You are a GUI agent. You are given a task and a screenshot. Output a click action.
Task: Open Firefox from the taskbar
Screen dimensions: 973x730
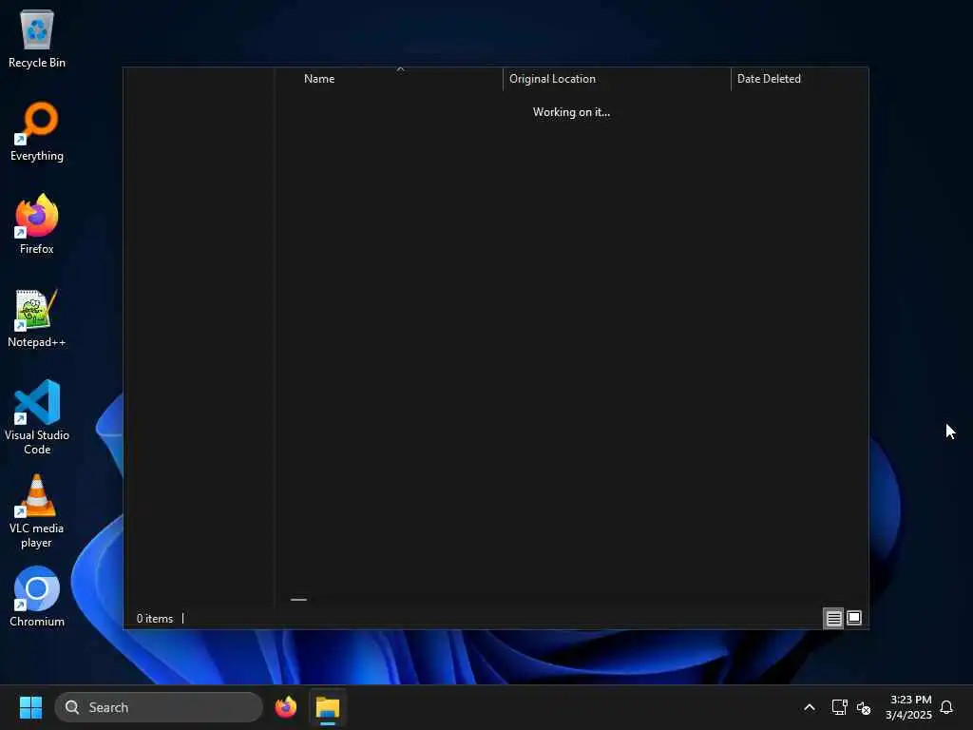[x=285, y=707]
